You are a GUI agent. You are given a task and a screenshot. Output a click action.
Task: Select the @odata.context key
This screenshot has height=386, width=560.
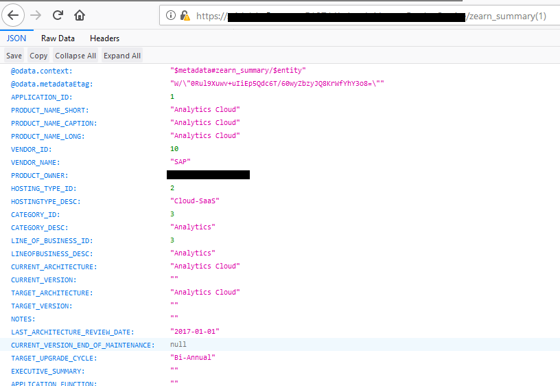41,71
